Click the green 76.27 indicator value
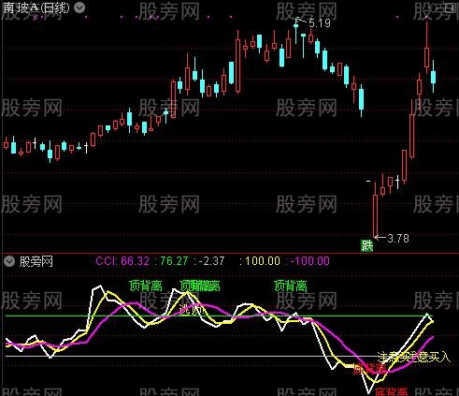459x396 pixels. [x=174, y=261]
